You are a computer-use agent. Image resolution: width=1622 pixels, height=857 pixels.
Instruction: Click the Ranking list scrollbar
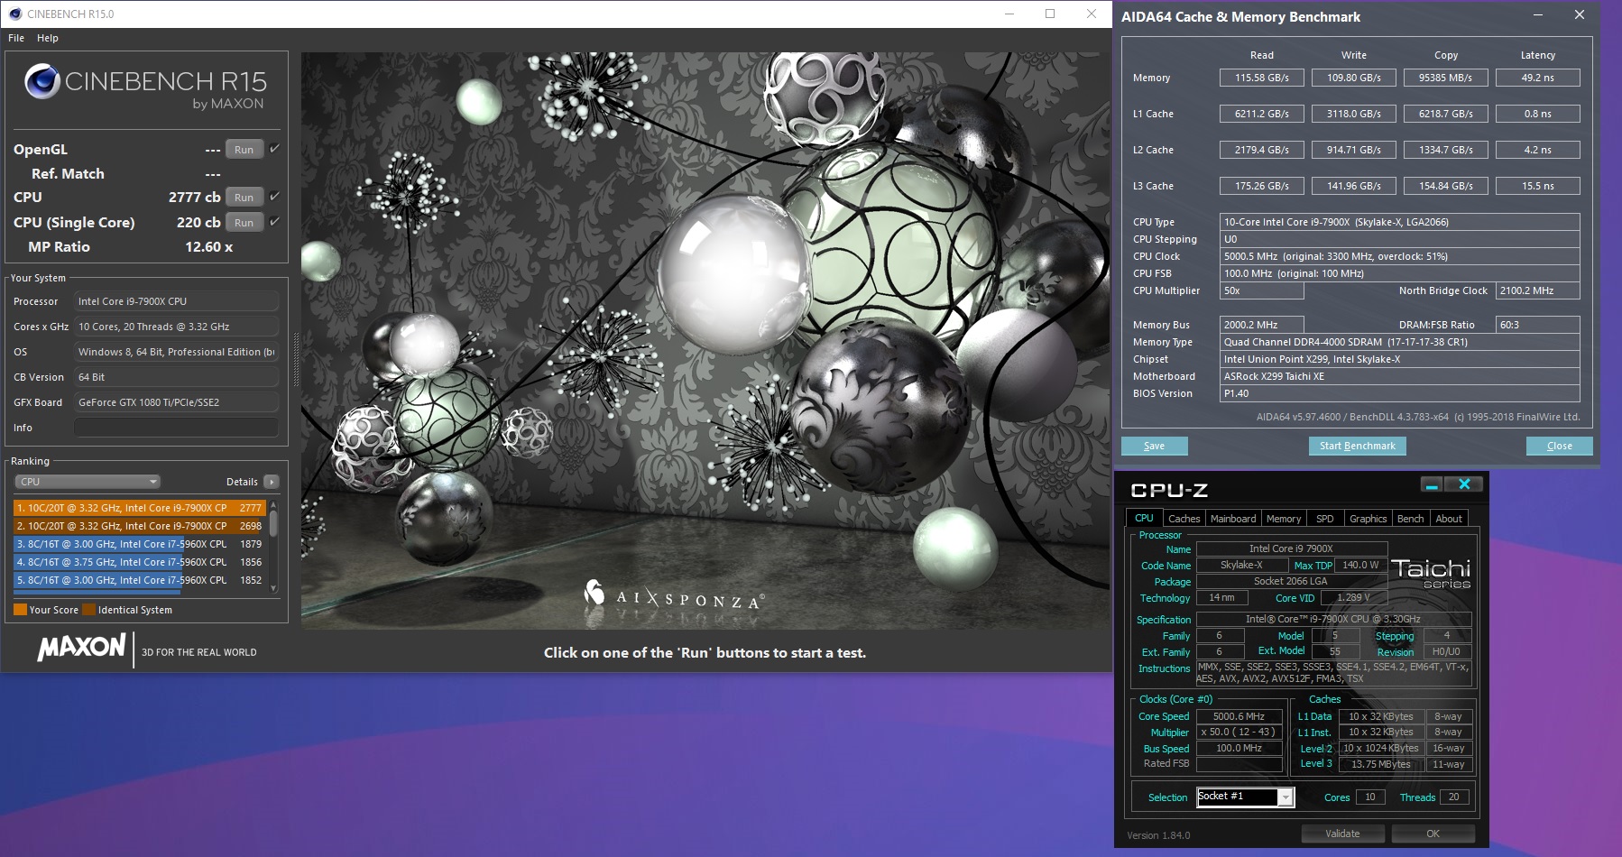point(273,546)
